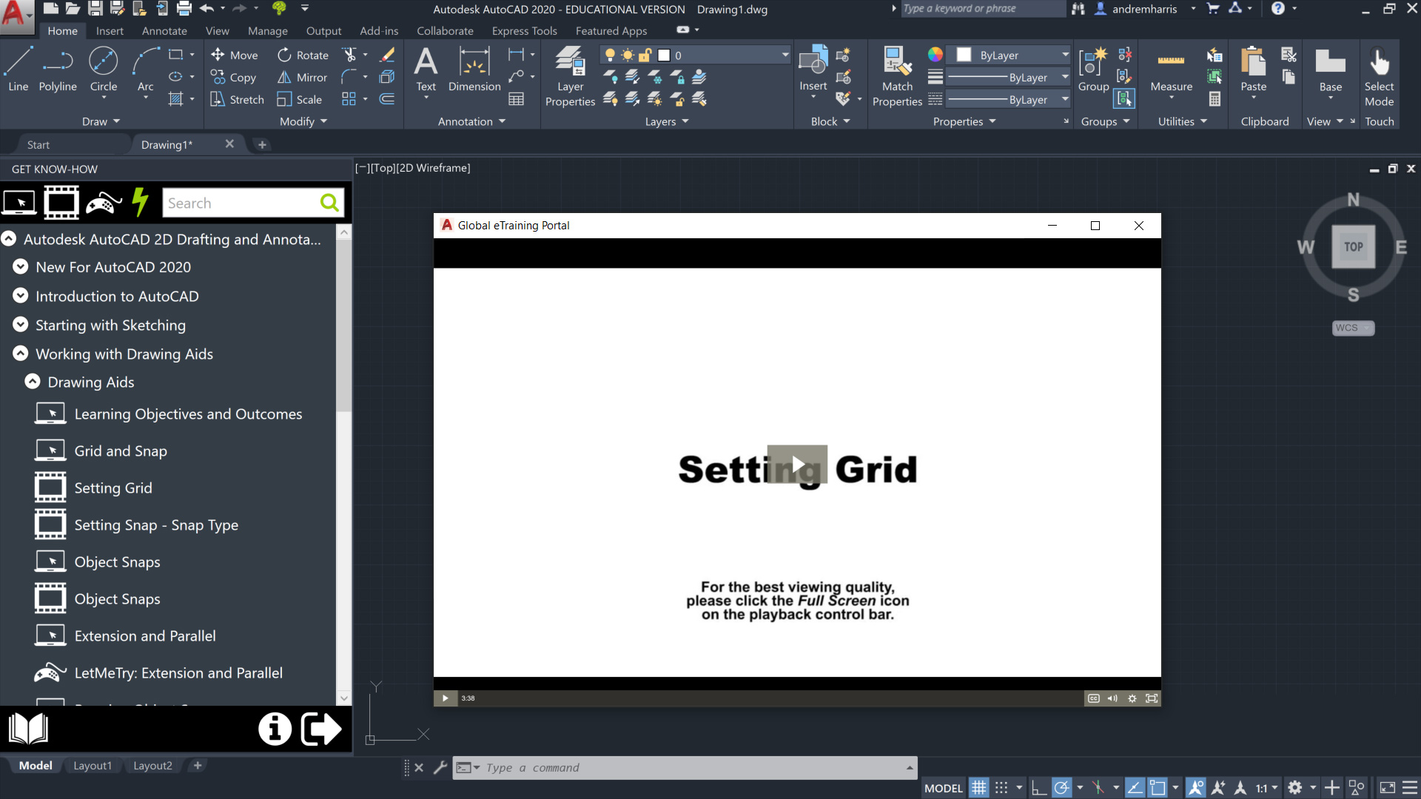Screen dimensions: 1421x799
Task: Toggle snap mode in status bar
Action: tap(1001, 788)
